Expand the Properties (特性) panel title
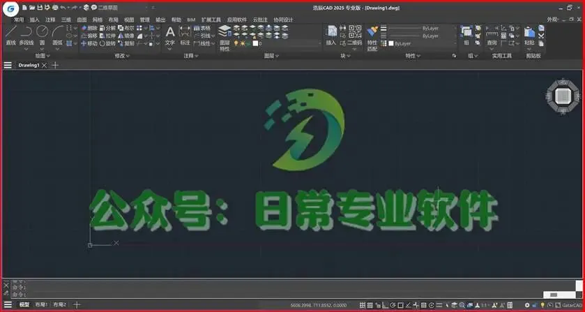 [413, 56]
